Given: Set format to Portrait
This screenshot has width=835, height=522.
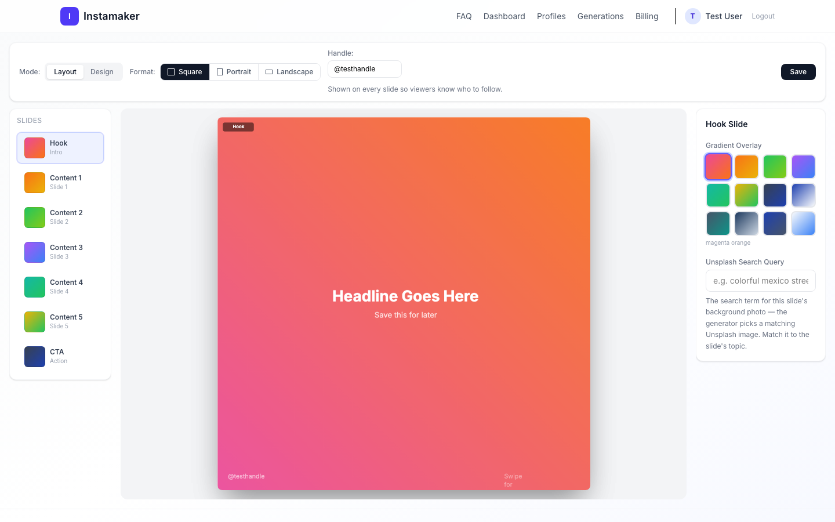Looking at the screenshot, I should [x=234, y=72].
